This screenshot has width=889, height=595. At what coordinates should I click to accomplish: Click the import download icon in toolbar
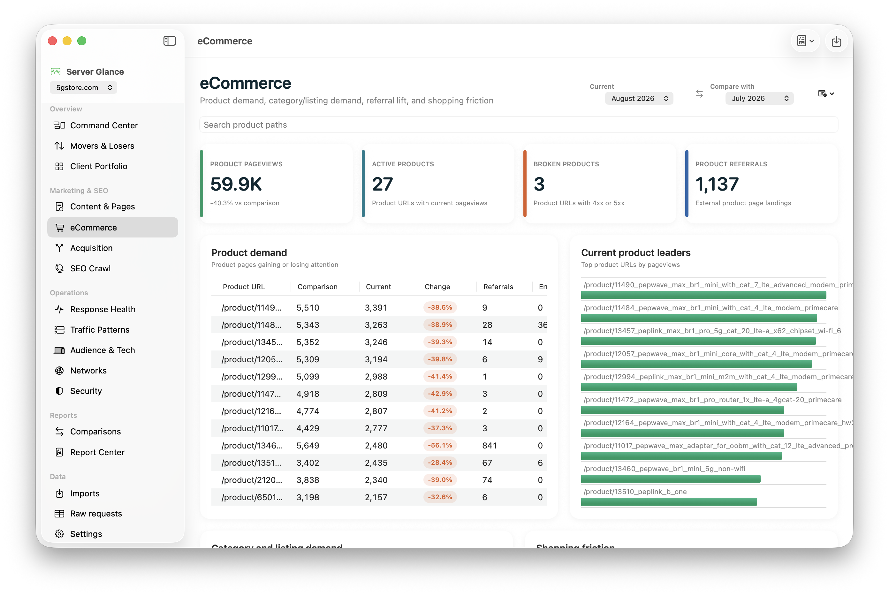[836, 41]
